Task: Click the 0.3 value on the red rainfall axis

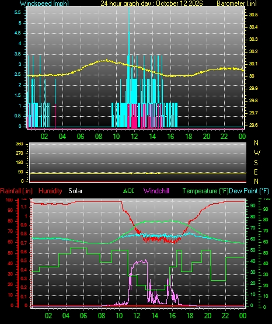Action: point(24,278)
